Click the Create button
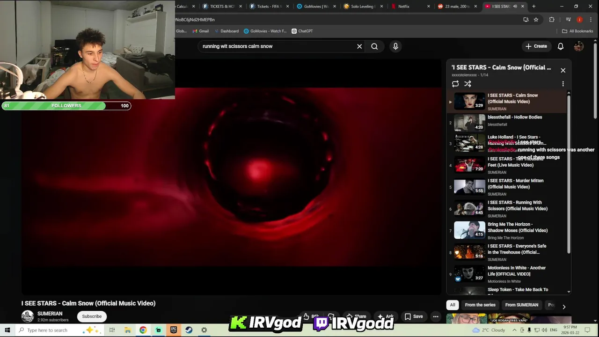The image size is (599, 337). (x=536, y=46)
